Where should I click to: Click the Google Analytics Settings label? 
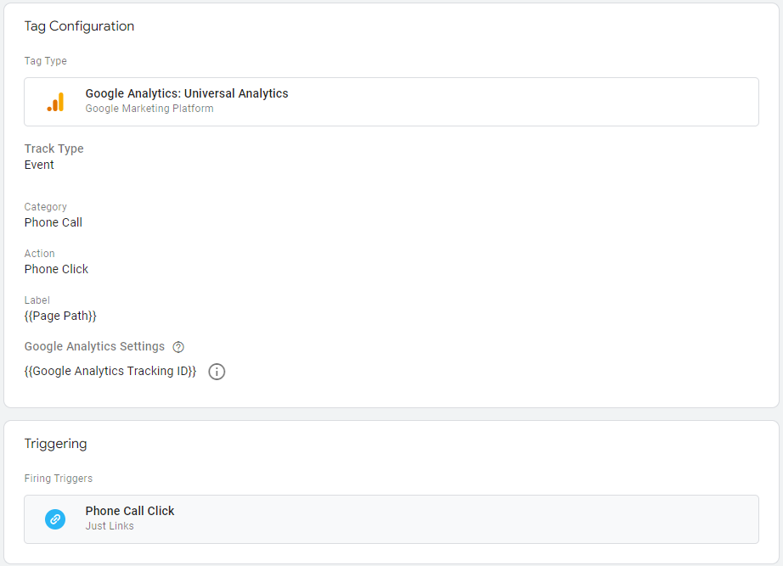pos(94,346)
